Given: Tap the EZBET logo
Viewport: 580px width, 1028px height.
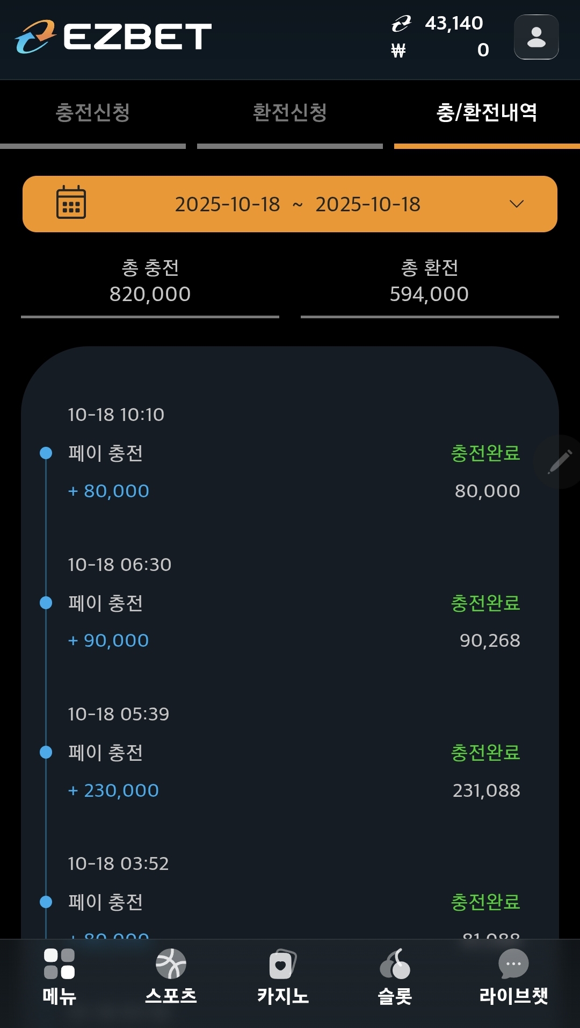Looking at the screenshot, I should tap(113, 37).
